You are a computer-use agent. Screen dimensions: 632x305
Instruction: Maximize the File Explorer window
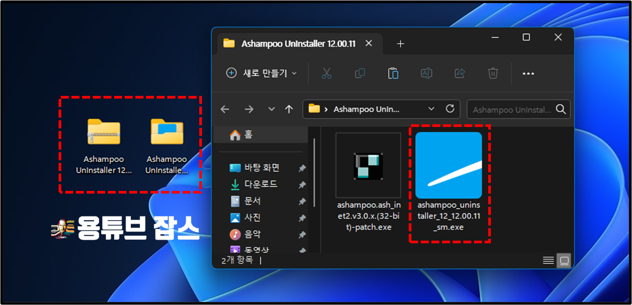[526, 37]
